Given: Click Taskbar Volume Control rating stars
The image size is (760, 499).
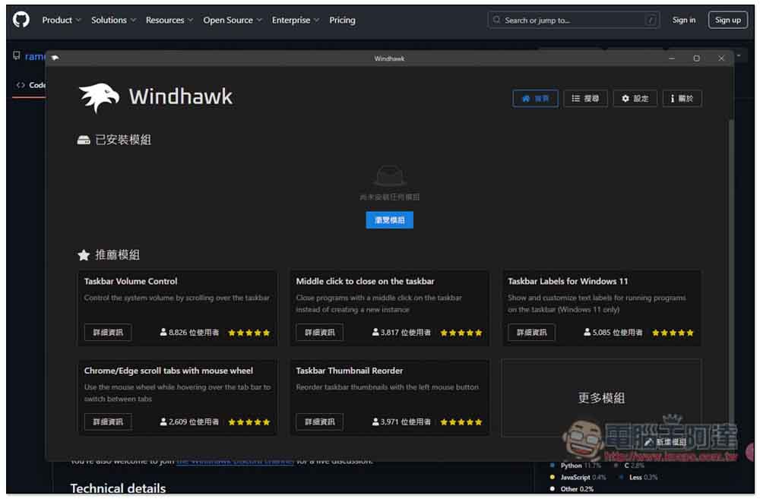Looking at the screenshot, I should click(x=249, y=333).
